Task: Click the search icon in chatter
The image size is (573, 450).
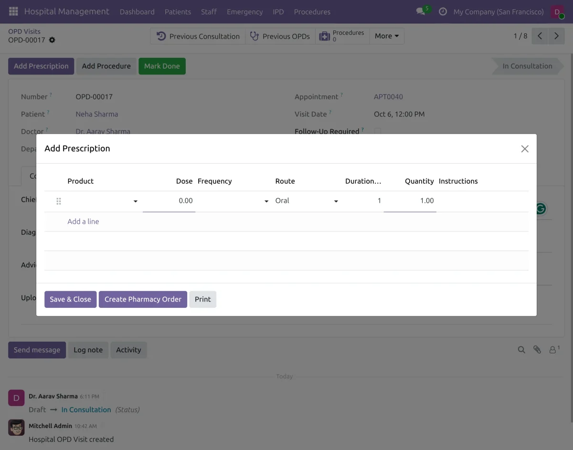Action: [521, 350]
